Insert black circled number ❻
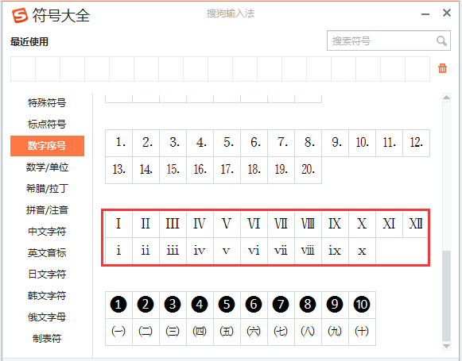The image size is (462, 361). pyautogui.click(x=254, y=305)
